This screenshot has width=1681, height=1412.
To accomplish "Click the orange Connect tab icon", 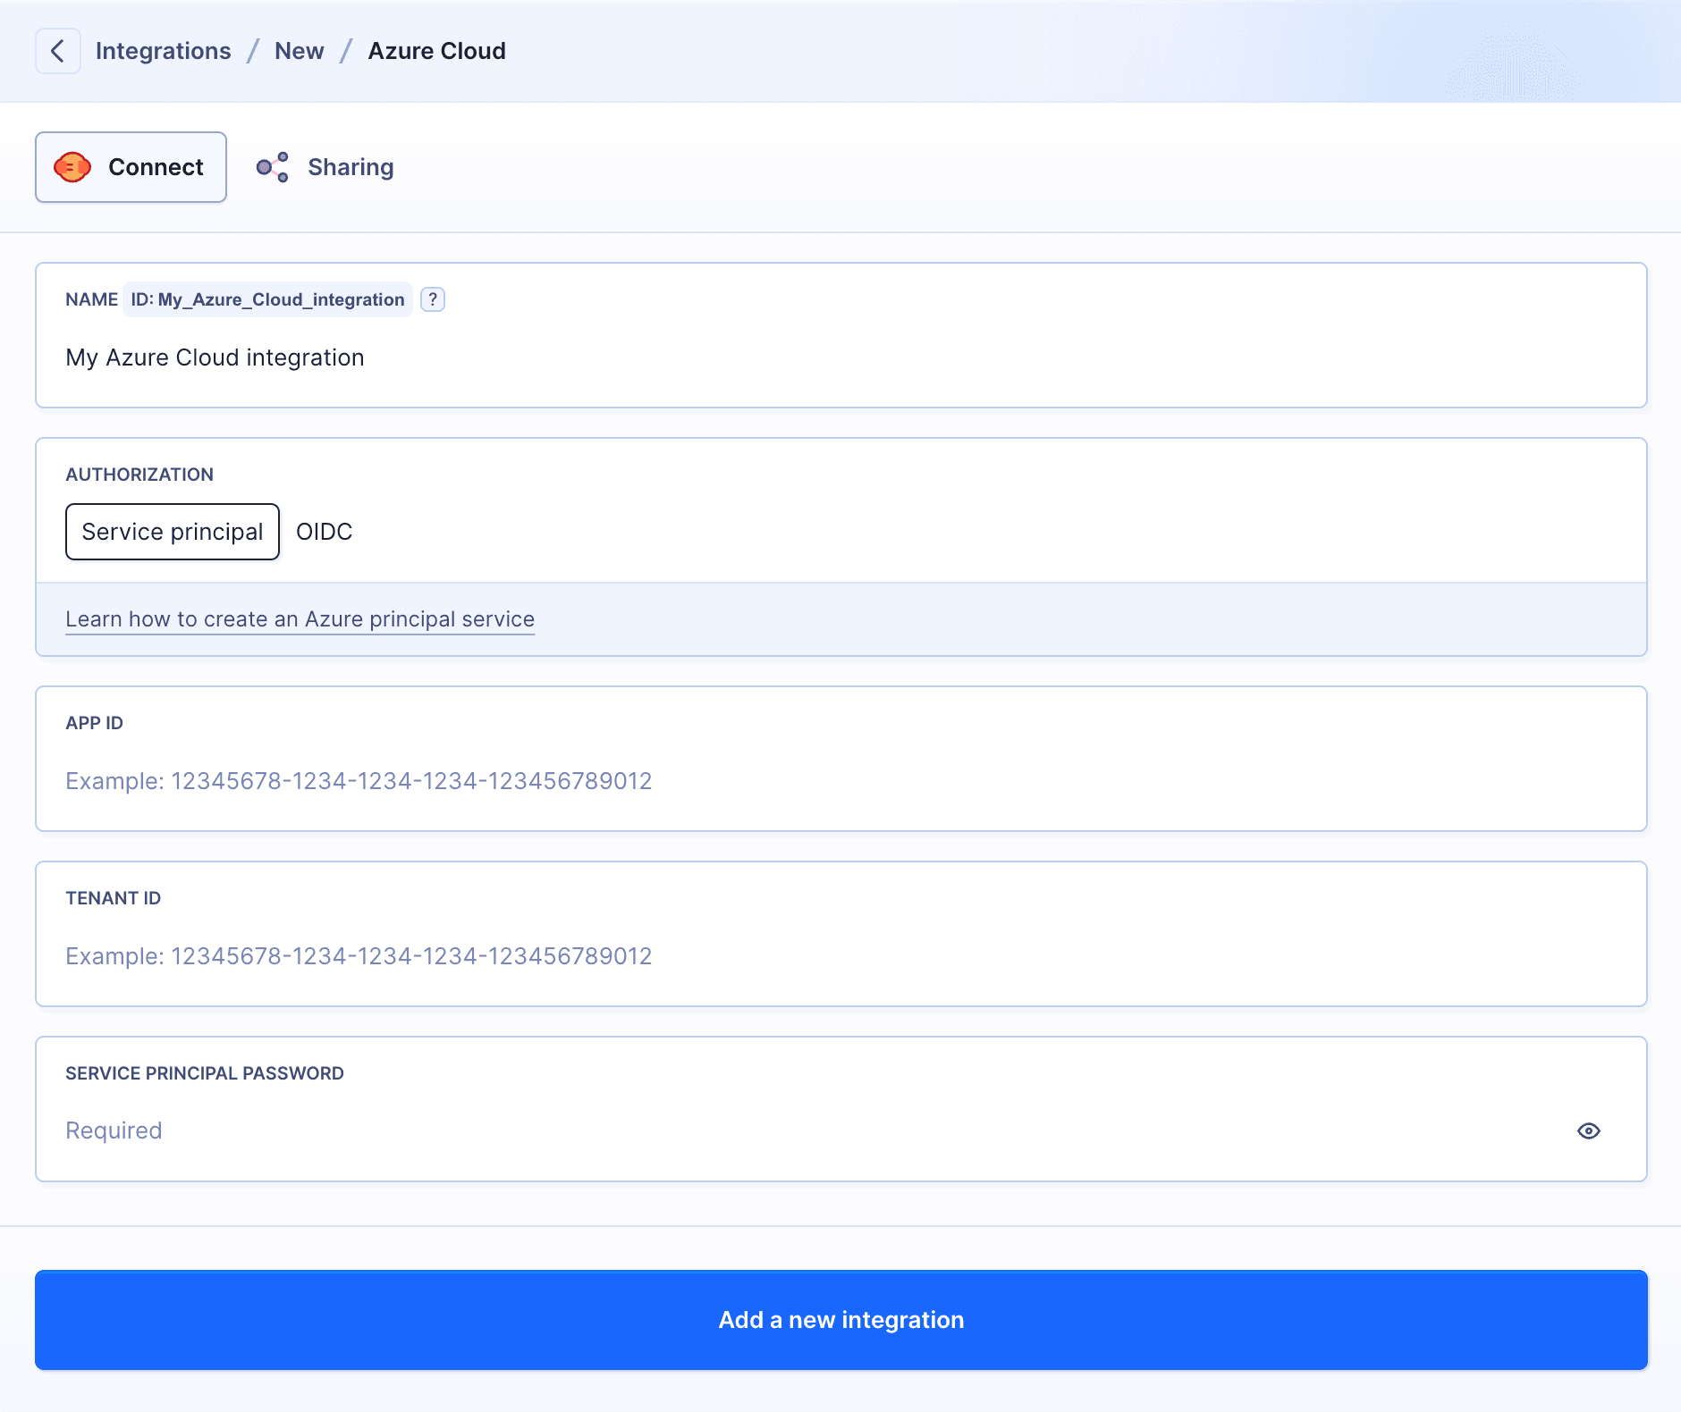I will pyautogui.click(x=72, y=167).
